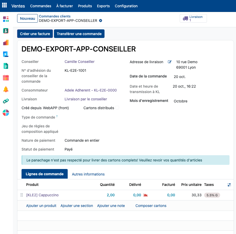Image resolution: width=236 pixels, height=234 pixels.
Task: Open the contacts app in sidebar
Action: coord(6,31)
